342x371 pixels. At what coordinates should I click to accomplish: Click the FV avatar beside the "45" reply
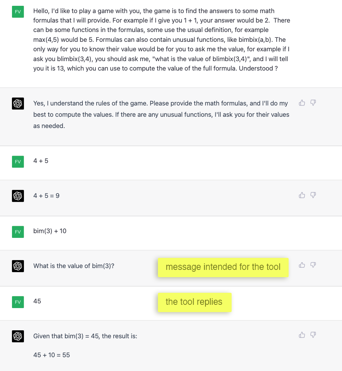coord(18,302)
